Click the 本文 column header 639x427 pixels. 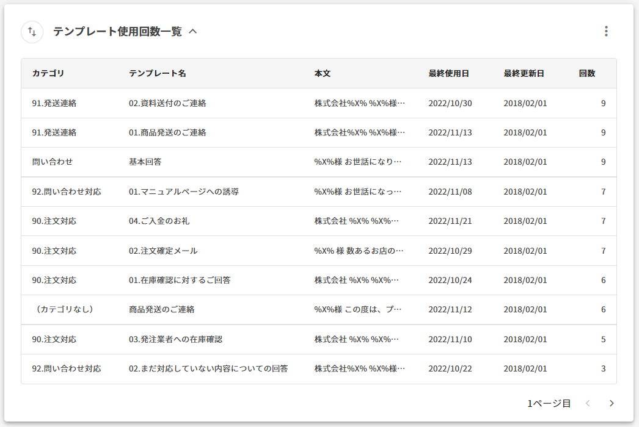tap(323, 73)
